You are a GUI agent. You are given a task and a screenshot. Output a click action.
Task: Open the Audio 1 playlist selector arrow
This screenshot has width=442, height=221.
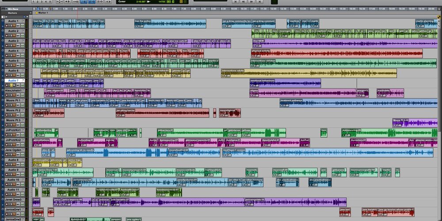pos(23,20)
